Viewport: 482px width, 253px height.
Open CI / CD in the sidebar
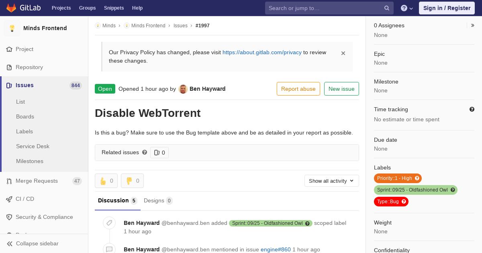pyautogui.click(x=44, y=199)
